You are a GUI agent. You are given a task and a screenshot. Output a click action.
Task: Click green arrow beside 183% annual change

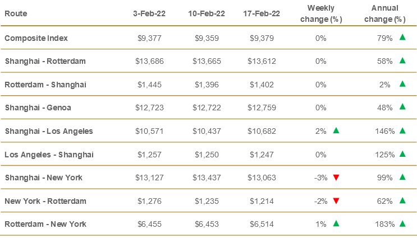pos(402,223)
